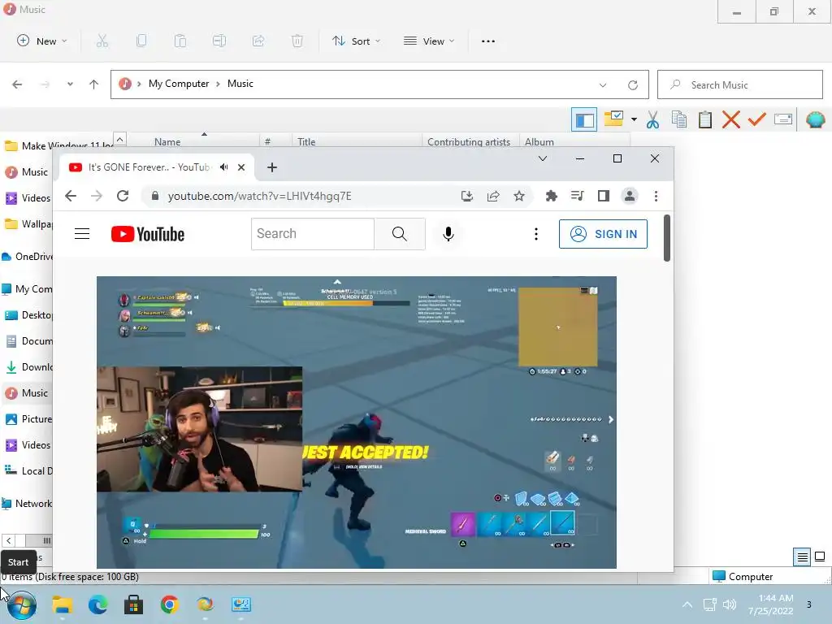Click share page icon in address bar
832x624 pixels.
pos(493,197)
